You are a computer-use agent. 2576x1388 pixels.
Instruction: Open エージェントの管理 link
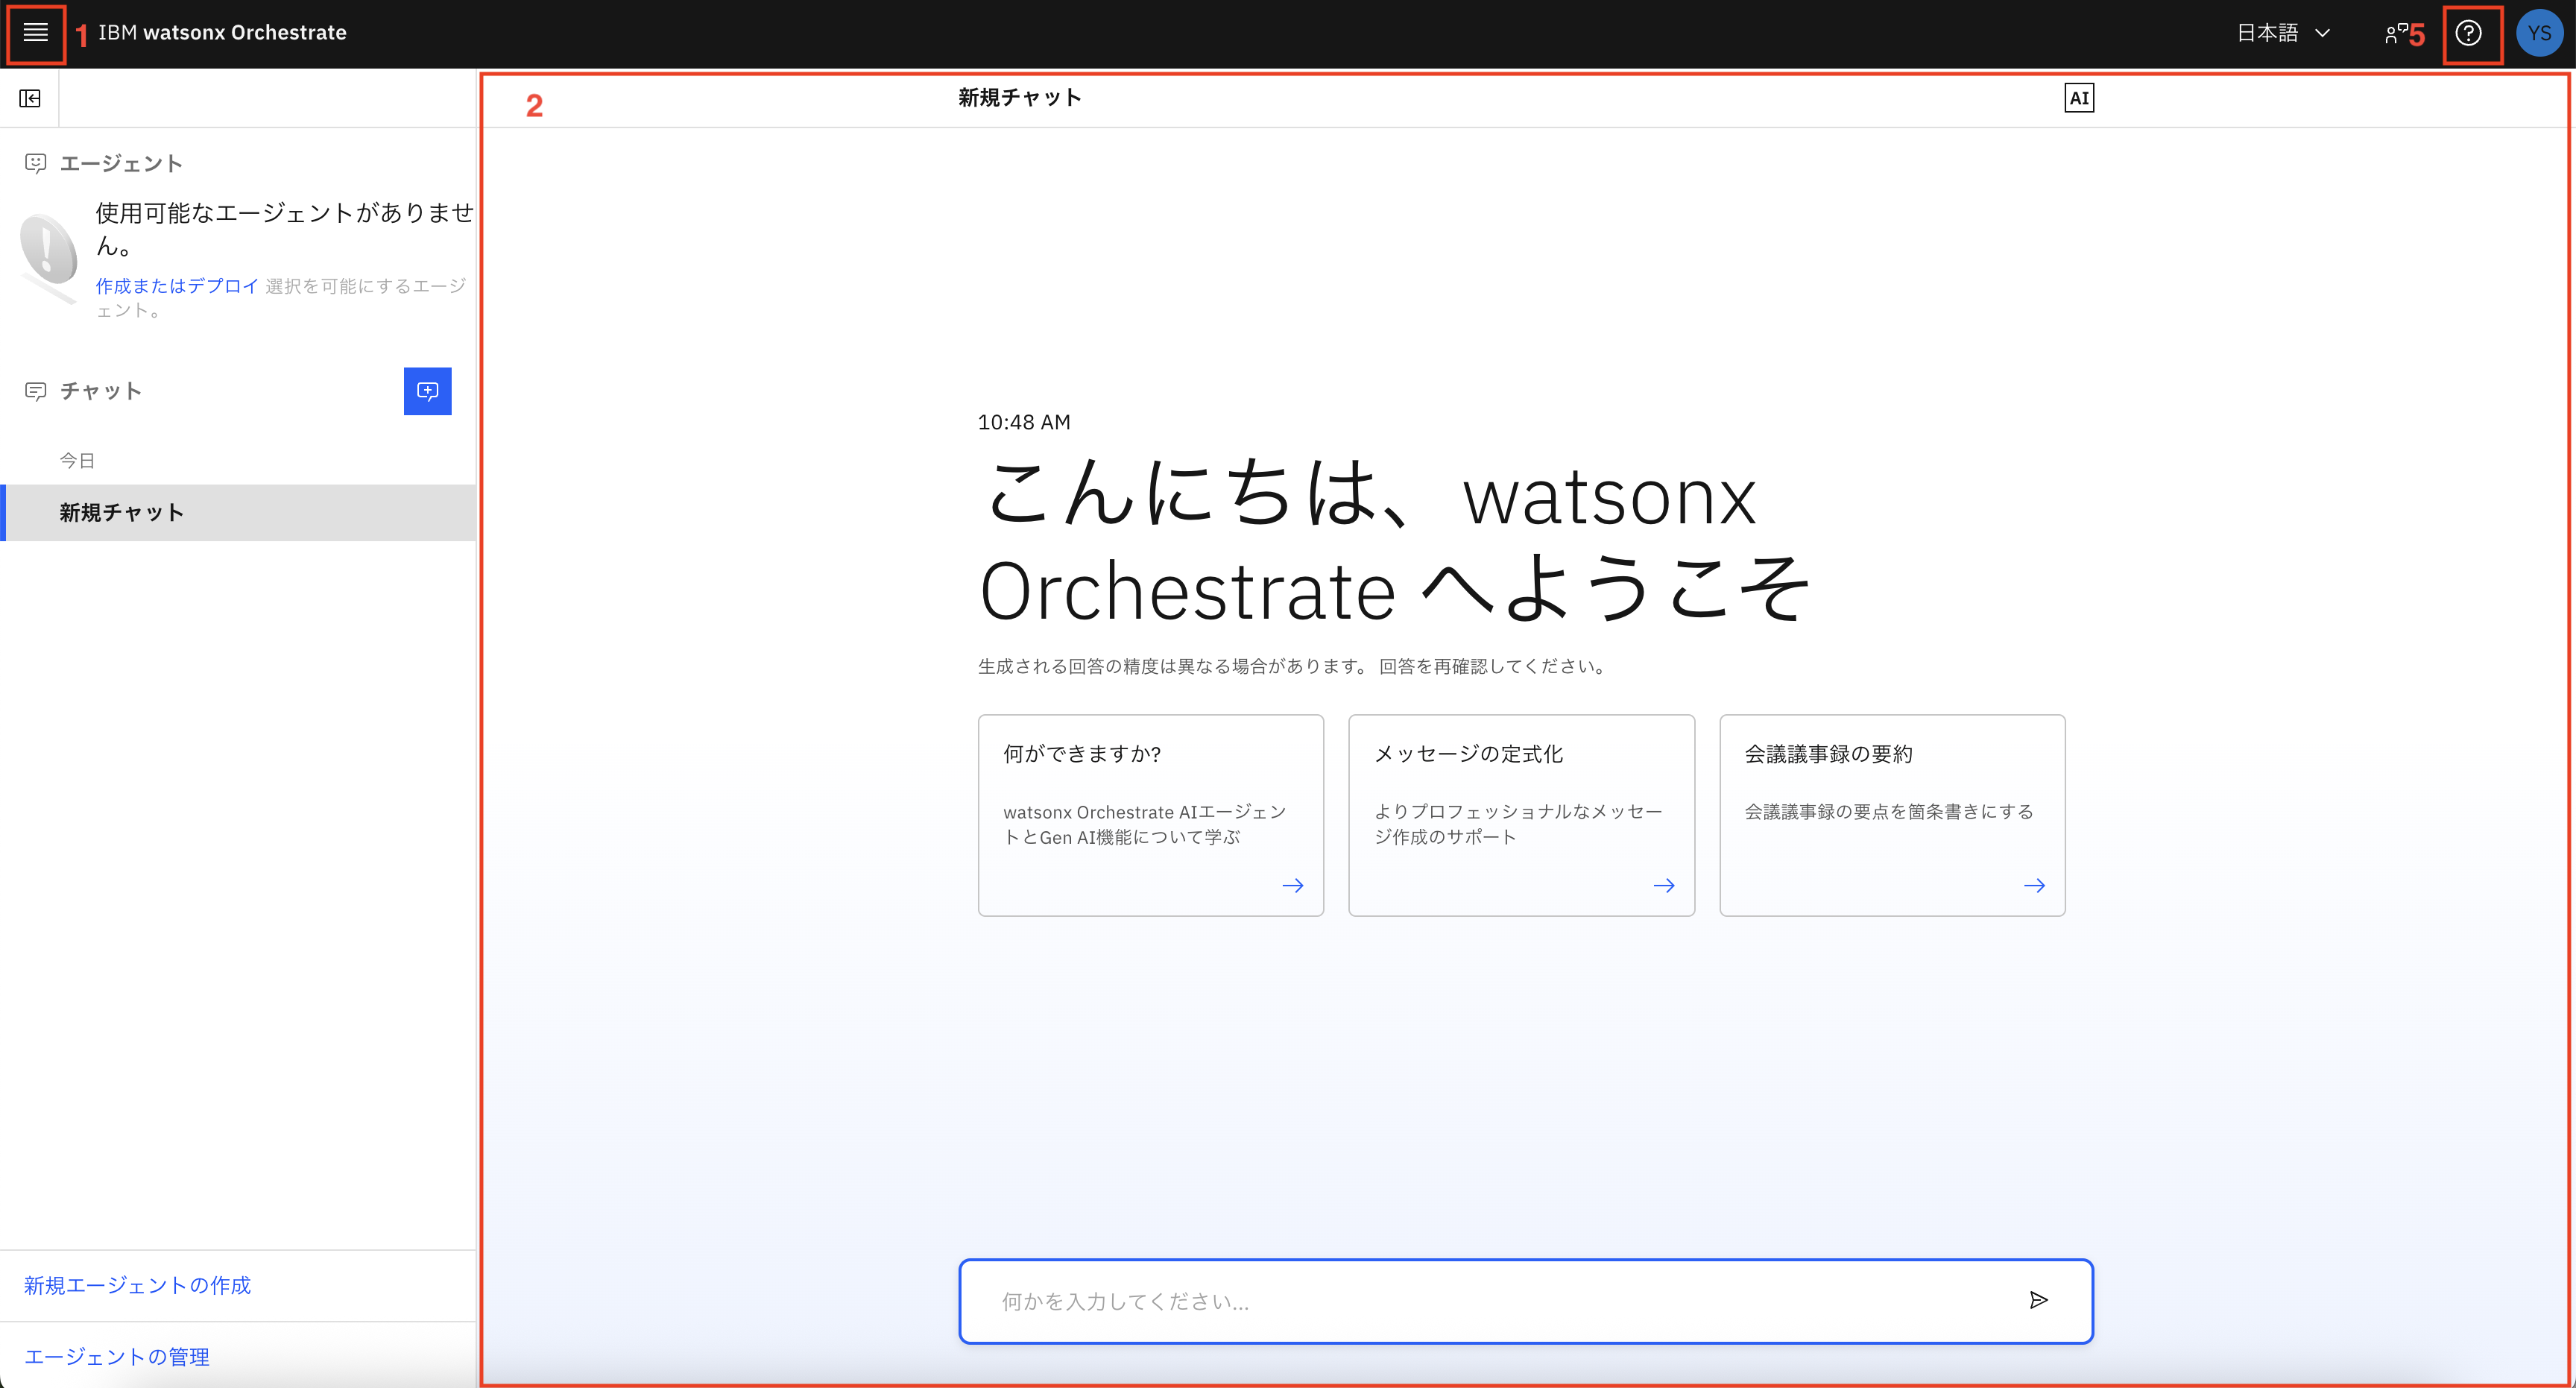click(117, 1356)
